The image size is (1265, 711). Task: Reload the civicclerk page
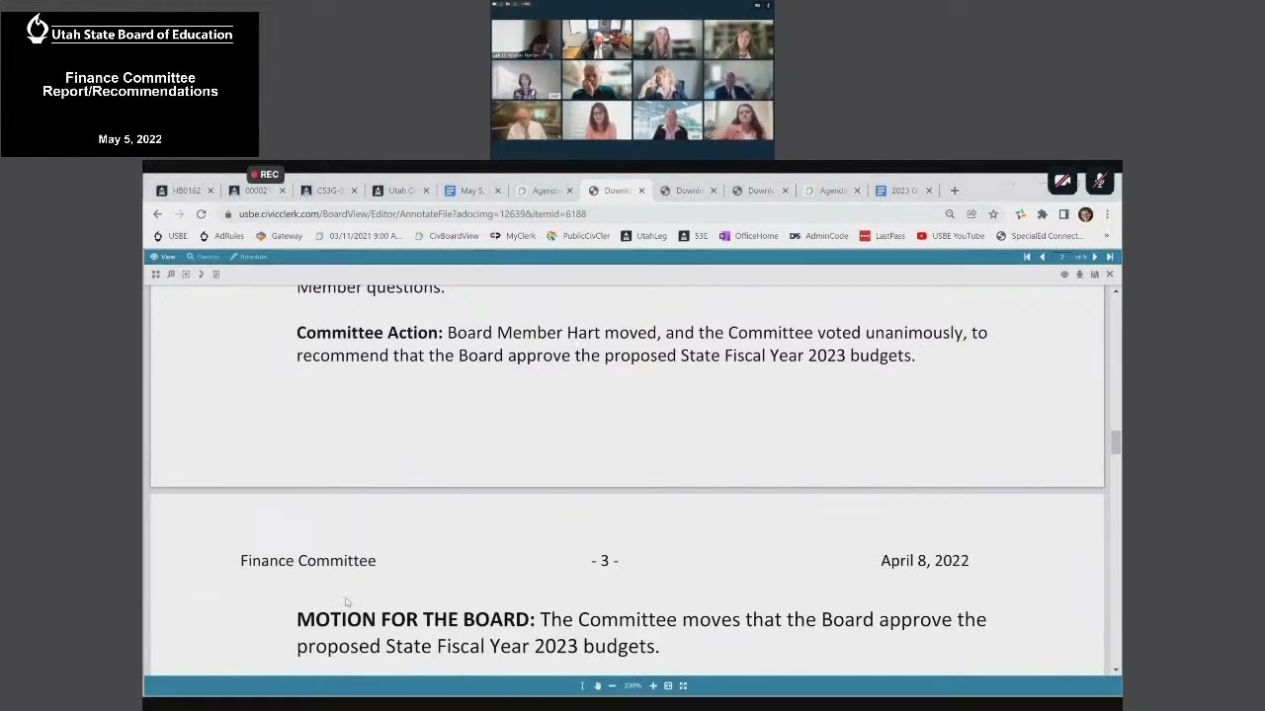pyautogui.click(x=201, y=214)
